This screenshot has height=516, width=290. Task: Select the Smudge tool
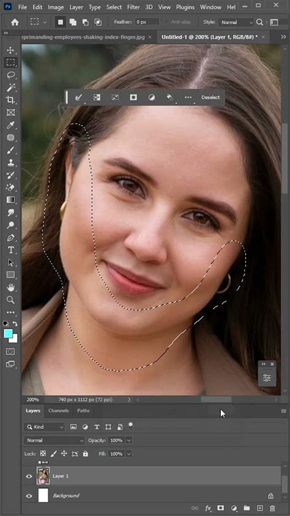[x=10, y=213]
